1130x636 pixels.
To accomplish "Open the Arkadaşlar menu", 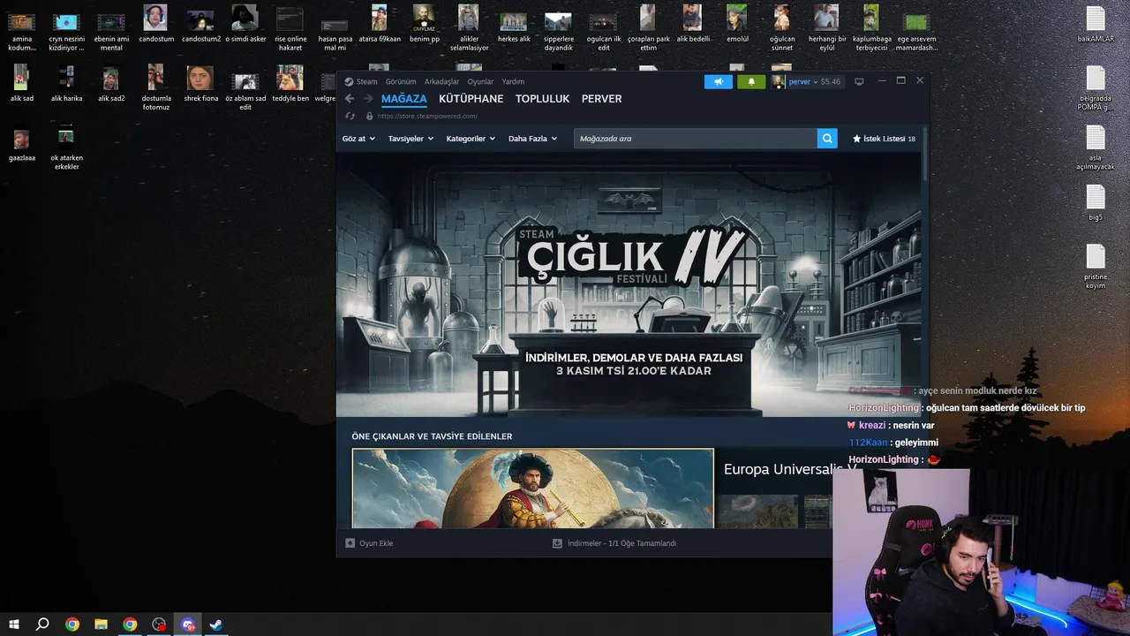I will coord(441,81).
